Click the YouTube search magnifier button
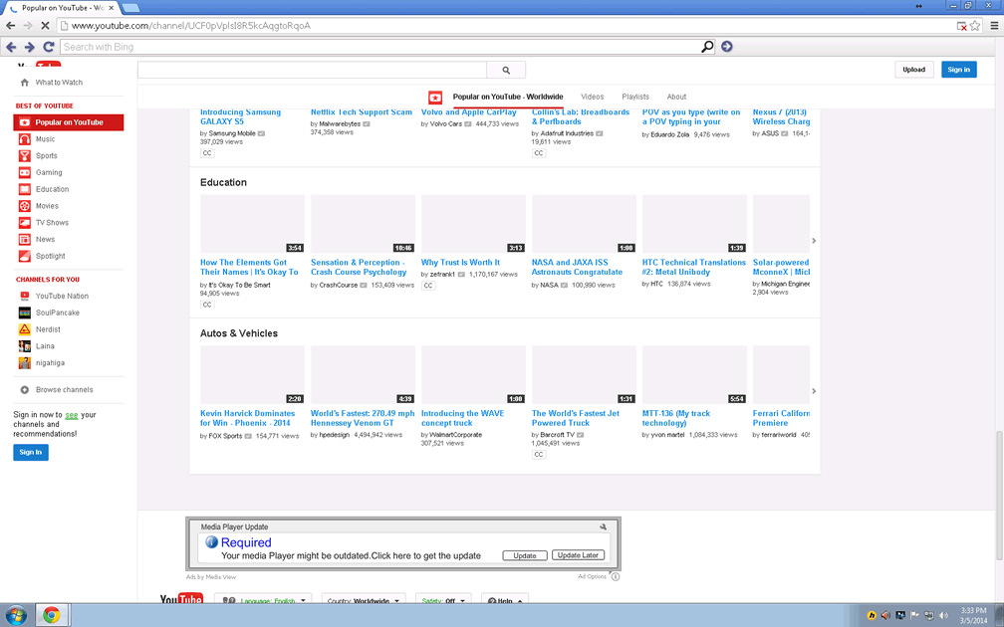 pos(506,70)
